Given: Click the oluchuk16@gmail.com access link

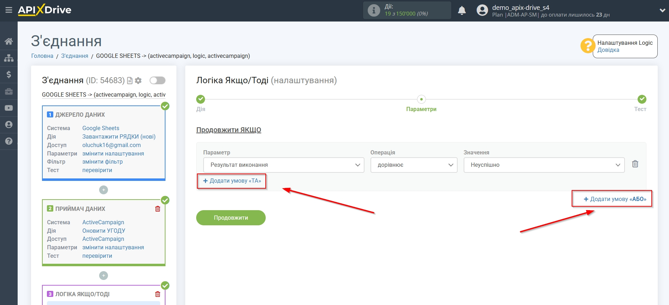Looking at the screenshot, I should [111, 145].
